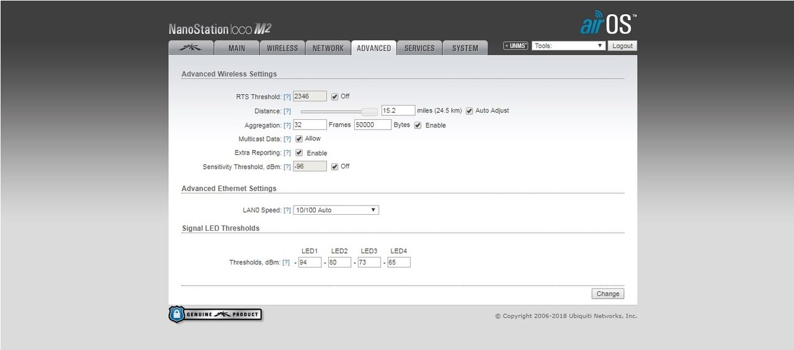Image resolution: width=794 pixels, height=350 pixels.
Task: Open the Ubiquiti logo tab
Action: [191, 48]
